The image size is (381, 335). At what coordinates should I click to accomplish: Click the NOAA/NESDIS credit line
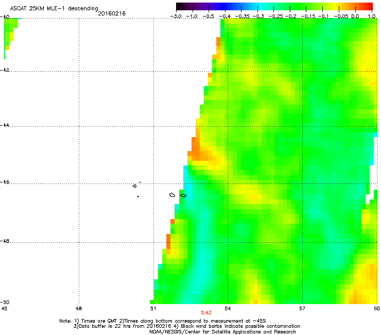222,332
